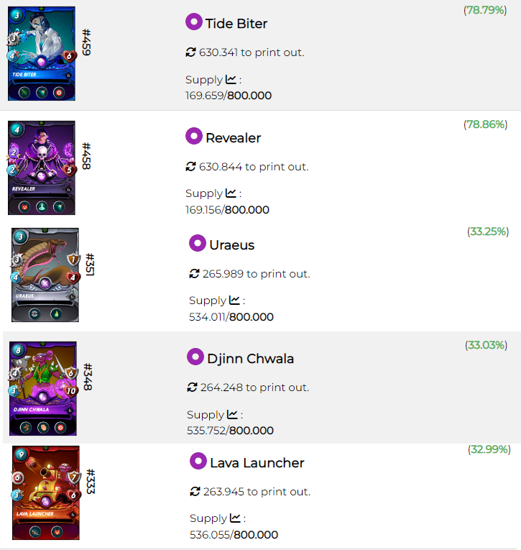Click the Uraeus card name
This screenshot has width=521, height=550.
coord(231,245)
